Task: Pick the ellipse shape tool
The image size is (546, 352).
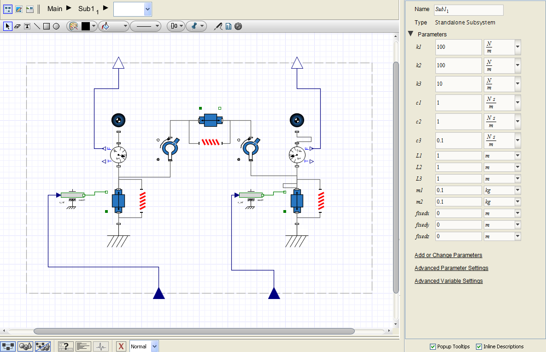Action: [x=56, y=26]
